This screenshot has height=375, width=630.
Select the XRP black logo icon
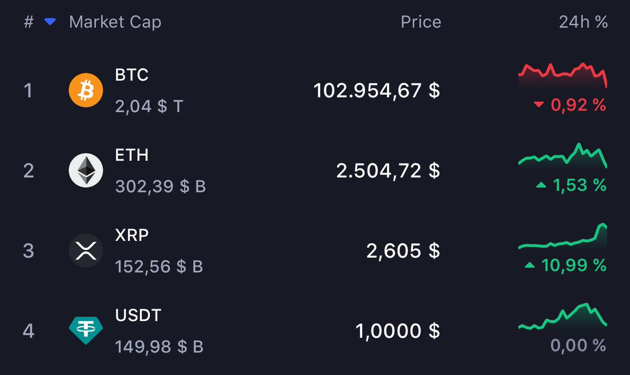coord(86,251)
